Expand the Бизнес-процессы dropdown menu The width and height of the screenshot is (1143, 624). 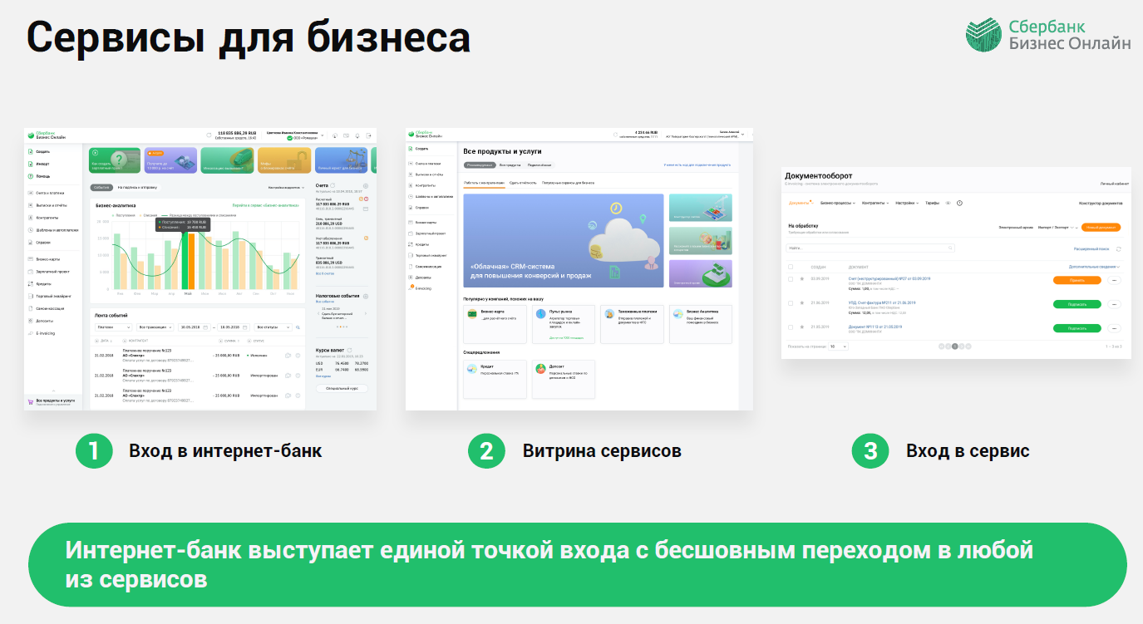point(837,203)
